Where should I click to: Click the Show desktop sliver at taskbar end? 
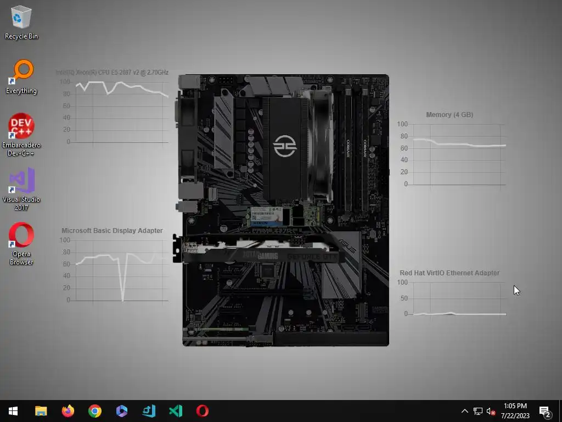point(560,411)
